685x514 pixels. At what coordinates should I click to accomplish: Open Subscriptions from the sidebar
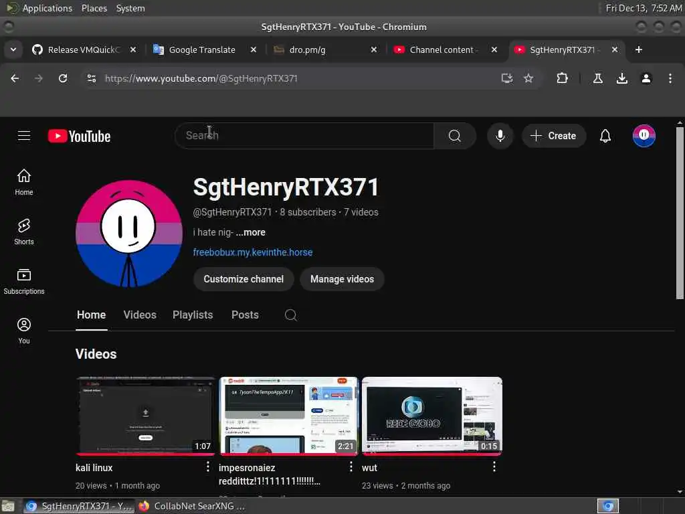coord(24,282)
